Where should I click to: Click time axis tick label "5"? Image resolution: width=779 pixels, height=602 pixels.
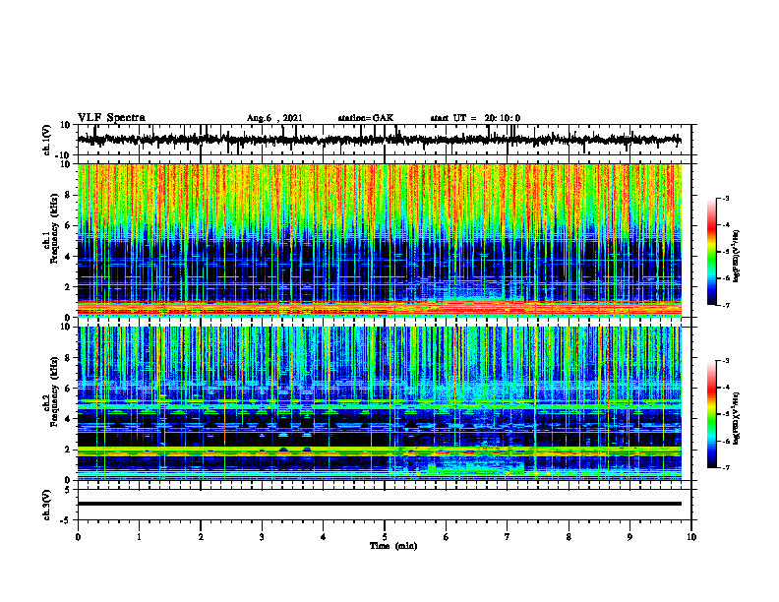(385, 537)
